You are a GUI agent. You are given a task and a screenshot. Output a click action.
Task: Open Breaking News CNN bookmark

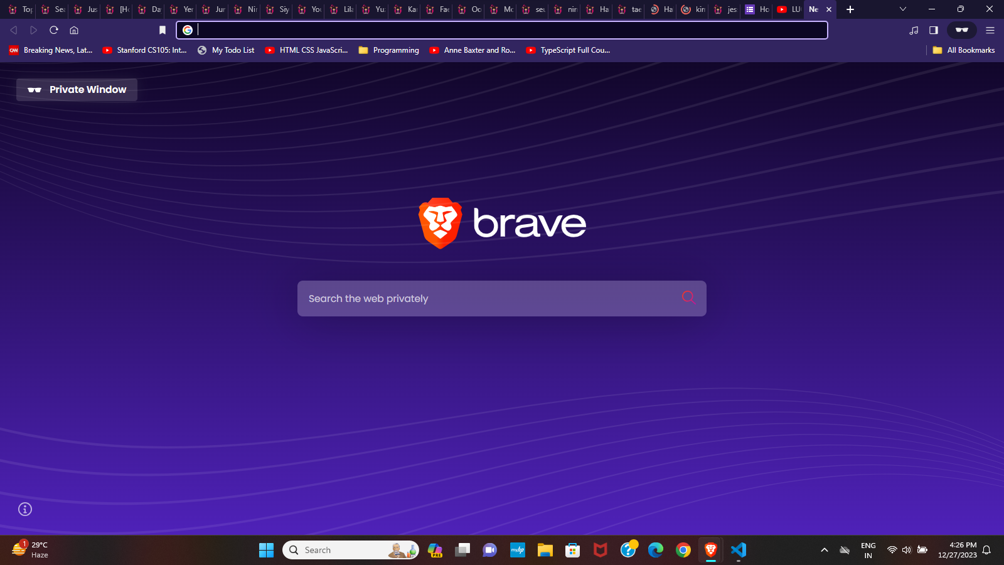[x=50, y=50]
